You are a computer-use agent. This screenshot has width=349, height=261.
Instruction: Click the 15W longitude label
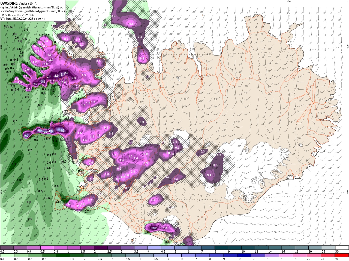(x=289, y=1)
